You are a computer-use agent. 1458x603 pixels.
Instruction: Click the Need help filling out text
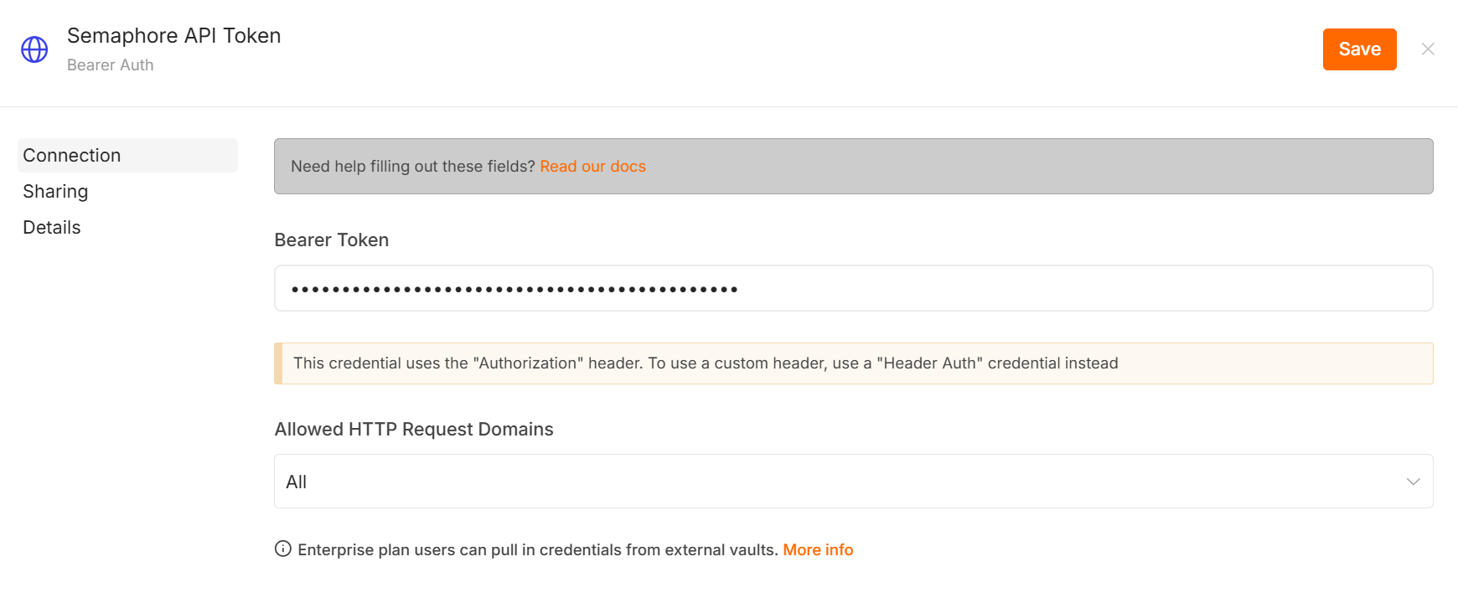pyautogui.click(x=412, y=166)
